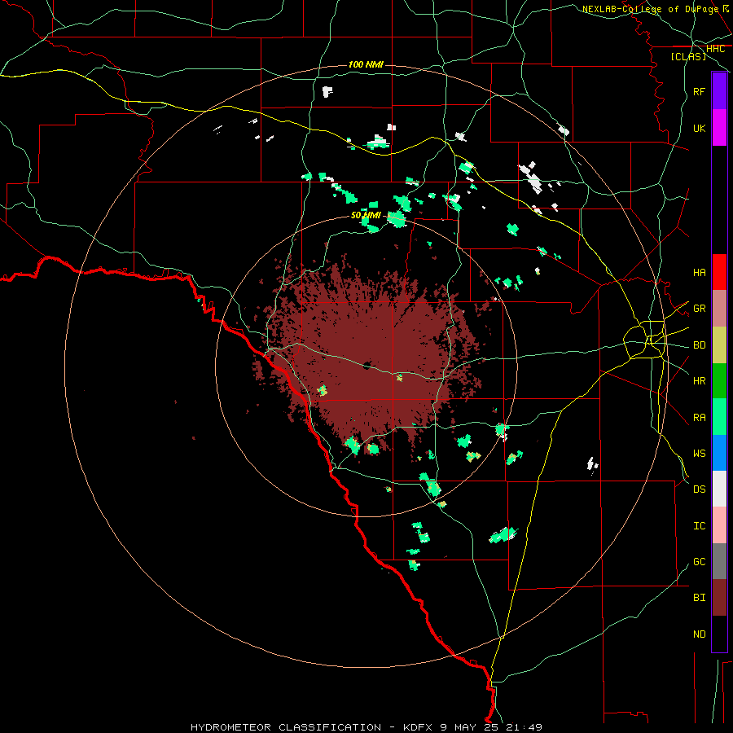Click the GC gray legend swatch

coord(719,561)
